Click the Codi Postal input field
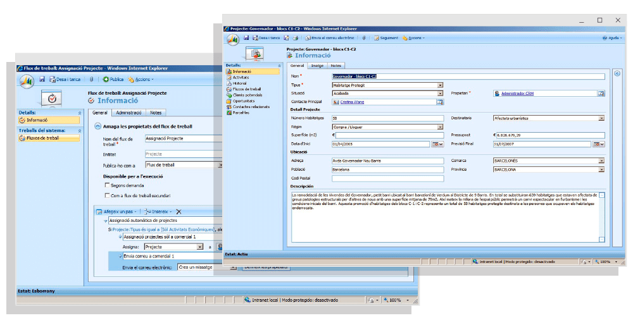Image resolution: width=633 pixels, height=325 pixels. point(387,178)
